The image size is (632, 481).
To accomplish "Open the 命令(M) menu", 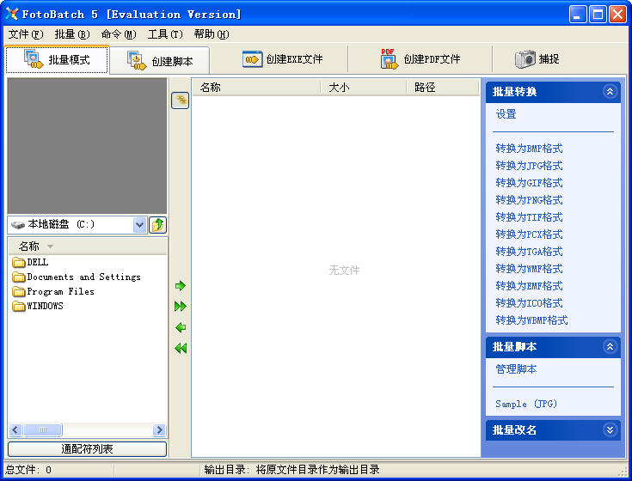I will point(119,34).
